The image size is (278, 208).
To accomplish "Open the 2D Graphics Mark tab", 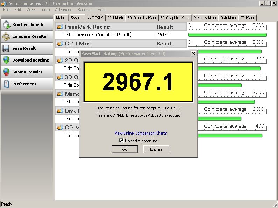I will [x=142, y=18].
